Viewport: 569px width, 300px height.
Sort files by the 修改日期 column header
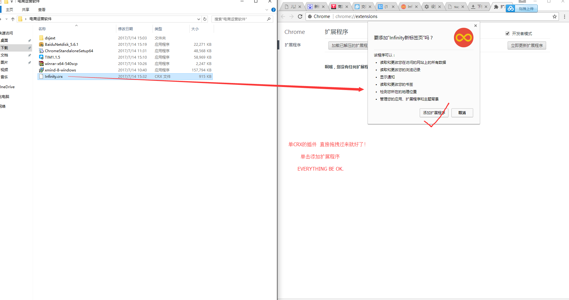(x=125, y=29)
